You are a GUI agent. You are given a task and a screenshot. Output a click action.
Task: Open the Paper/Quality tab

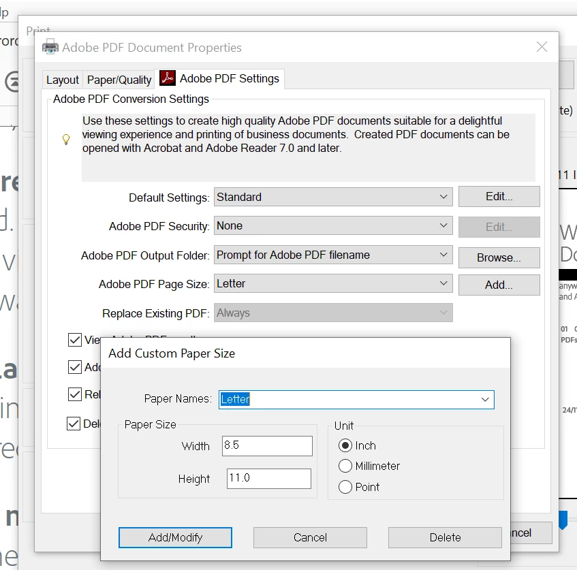coord(119,80)
